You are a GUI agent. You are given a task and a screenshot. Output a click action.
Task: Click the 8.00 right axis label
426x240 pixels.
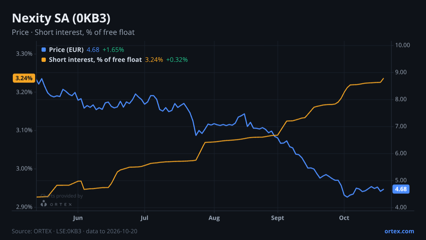pyautogui.click(x=401, y=99)
